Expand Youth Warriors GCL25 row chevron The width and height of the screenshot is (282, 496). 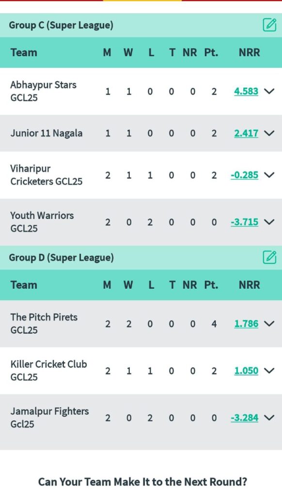(x=269, y=222)
